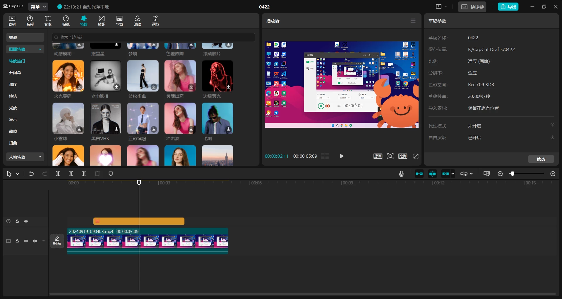Lock the main video track
Image resolution: width=562 pixels, height=299 pixels.
[17, 241]
